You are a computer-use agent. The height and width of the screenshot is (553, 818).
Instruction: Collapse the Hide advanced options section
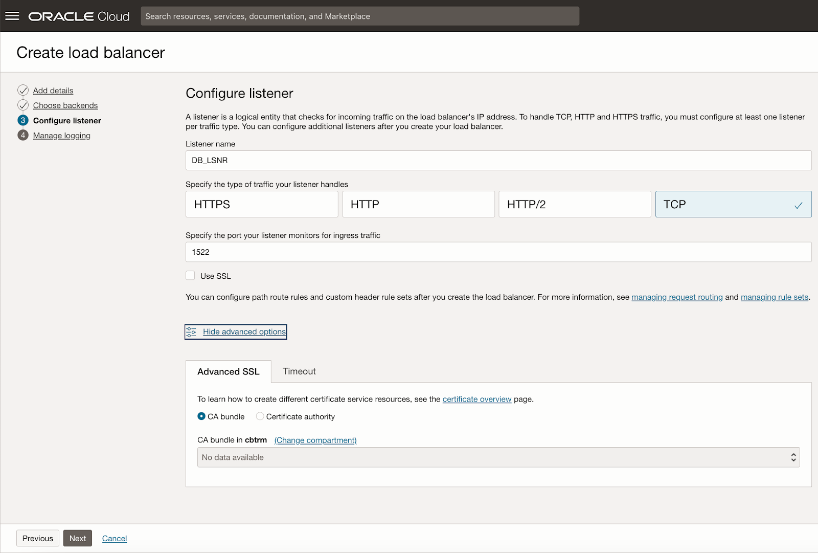click(244, 332)
